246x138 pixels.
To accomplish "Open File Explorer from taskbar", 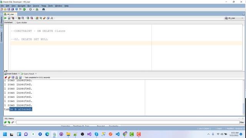I will [68, 134].
